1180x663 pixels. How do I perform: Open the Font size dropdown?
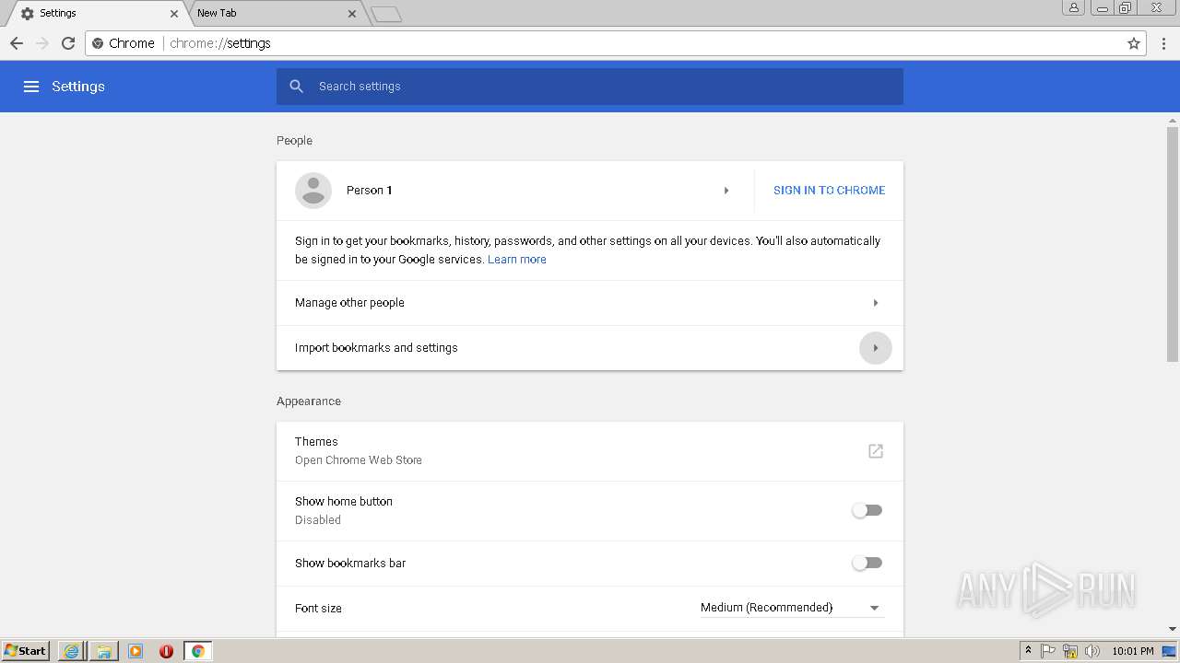click(x=792, y=608)
